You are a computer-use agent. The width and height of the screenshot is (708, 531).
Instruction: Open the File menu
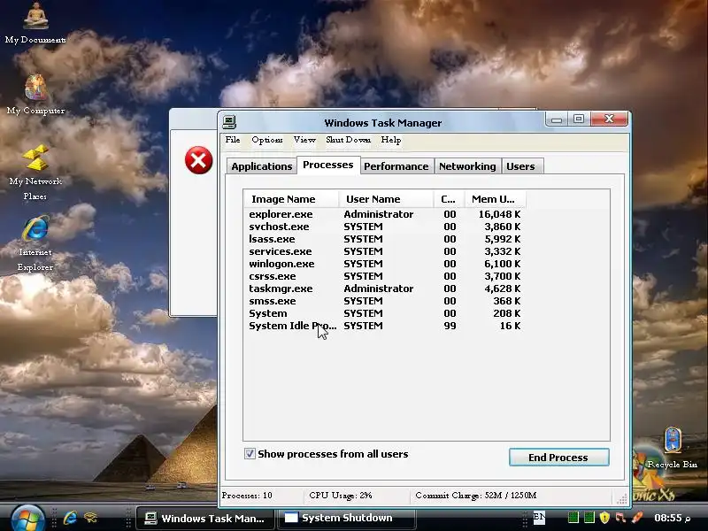[x=233, y=140]
